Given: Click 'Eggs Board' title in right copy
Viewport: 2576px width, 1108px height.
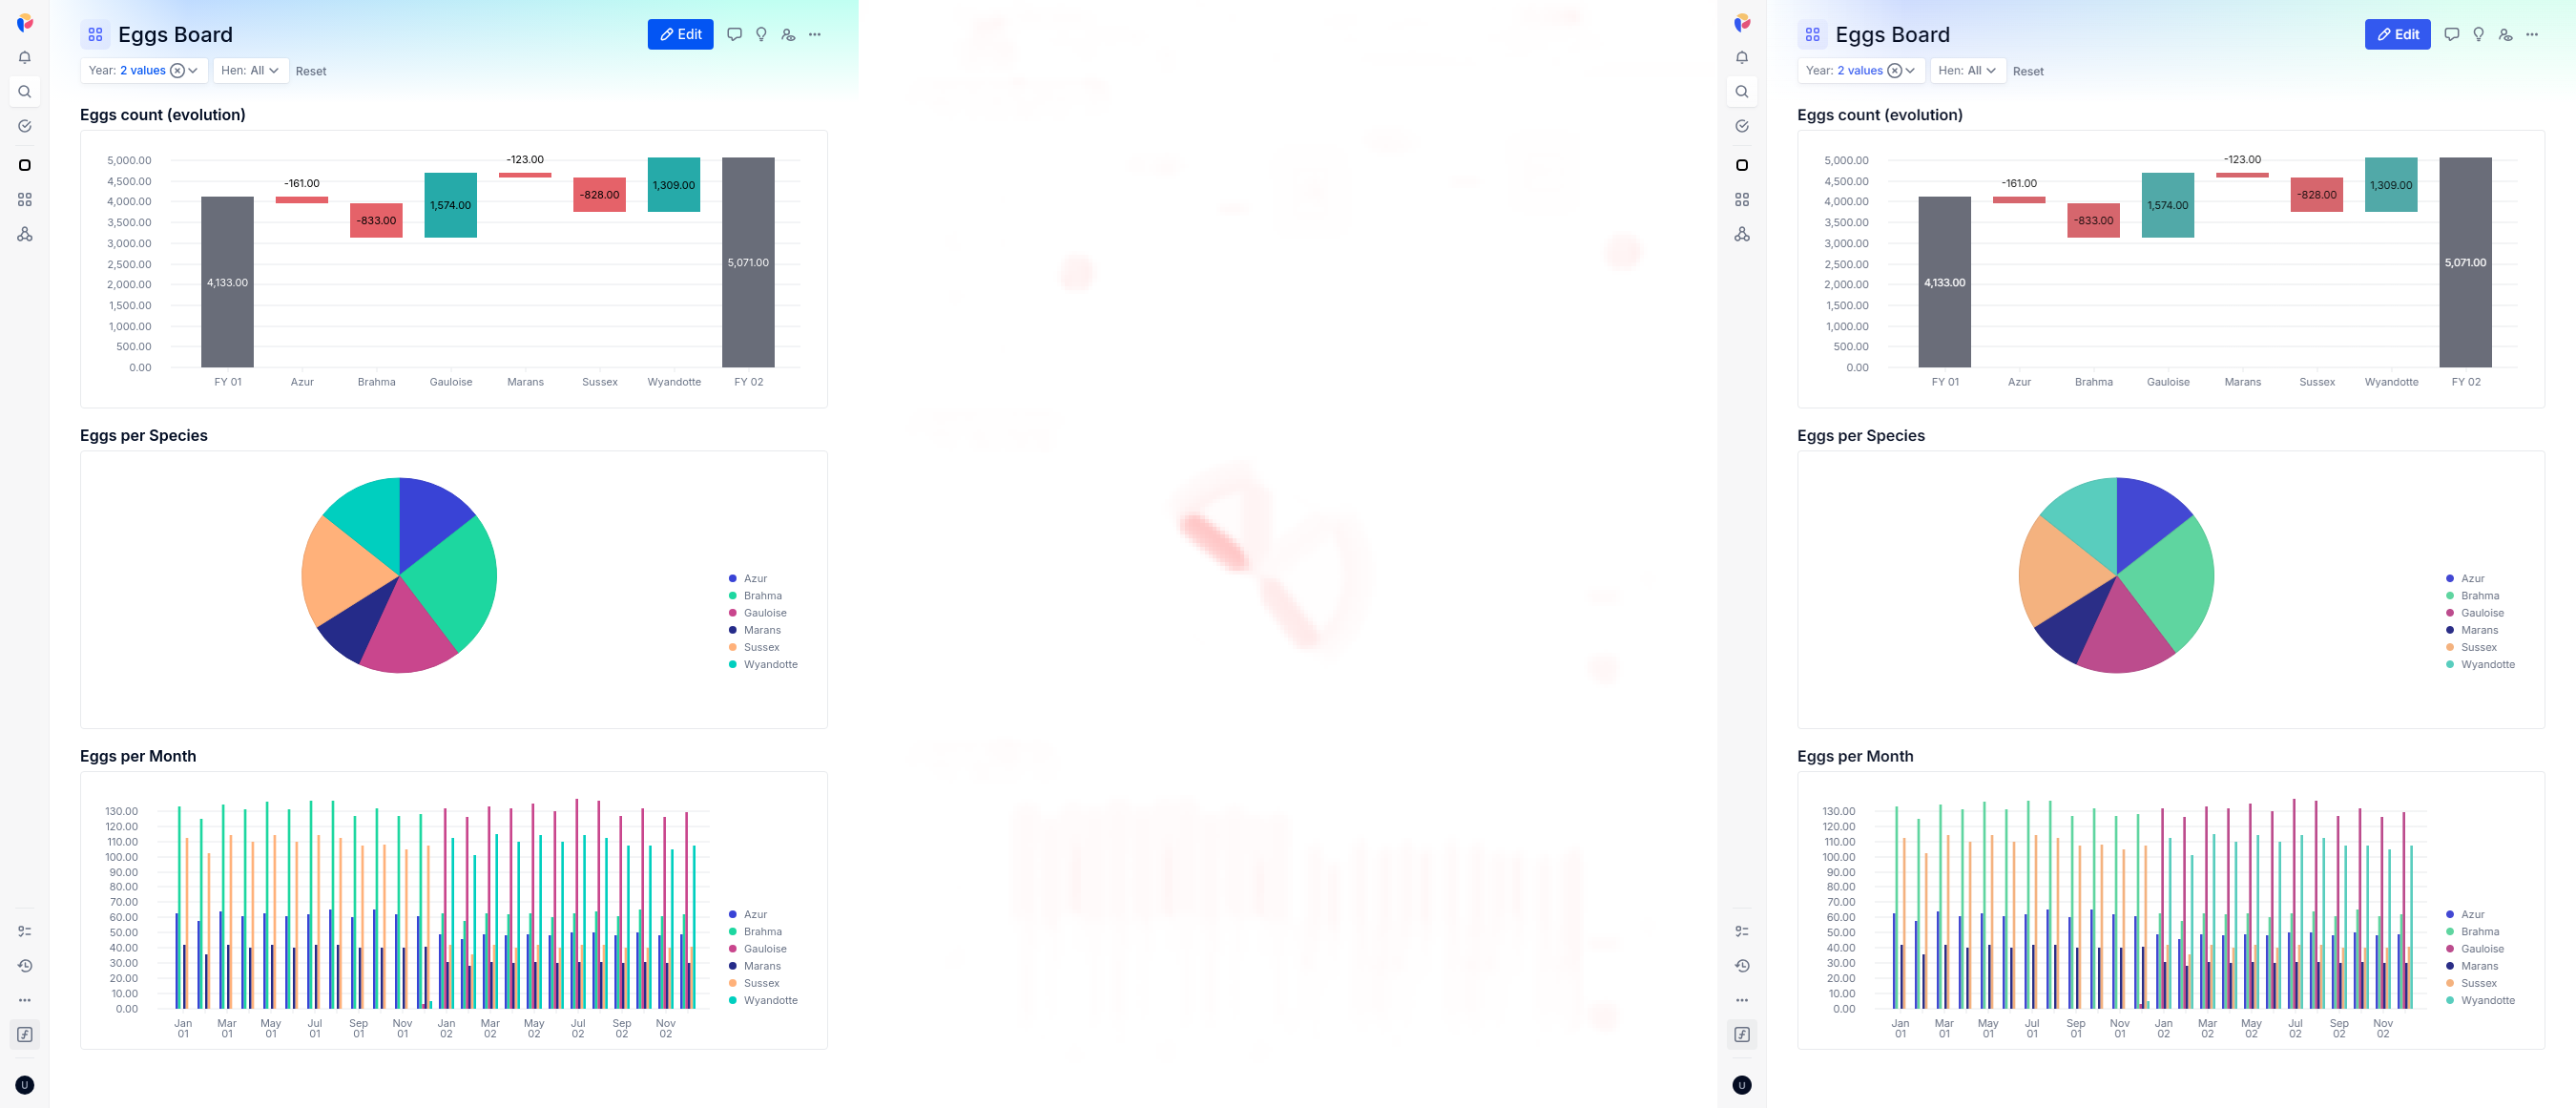Looking at the screenshot, I should coord(1892,34).
